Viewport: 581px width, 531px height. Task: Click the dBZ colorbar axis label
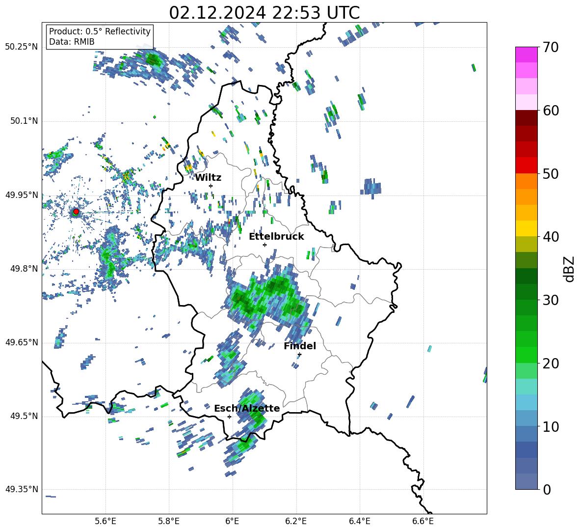569,269
